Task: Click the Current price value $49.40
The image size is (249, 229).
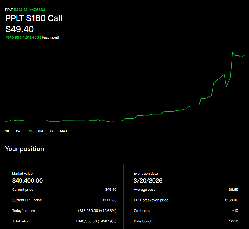Action: point(111,190)
